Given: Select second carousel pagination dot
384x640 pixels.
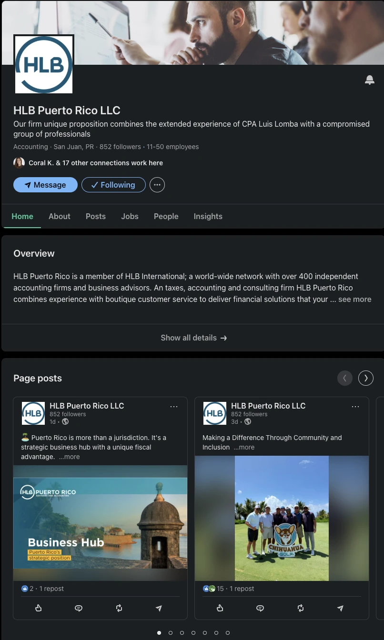Looking at the screenshot, I should 171,633.
